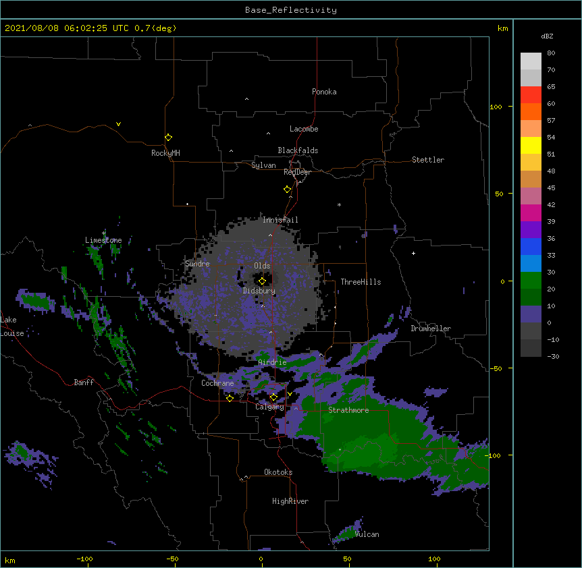Select the radar site marker between Olds and Didsbury
Image resolution: width=582 pixels, height=568 pixels.
(263, 281)
